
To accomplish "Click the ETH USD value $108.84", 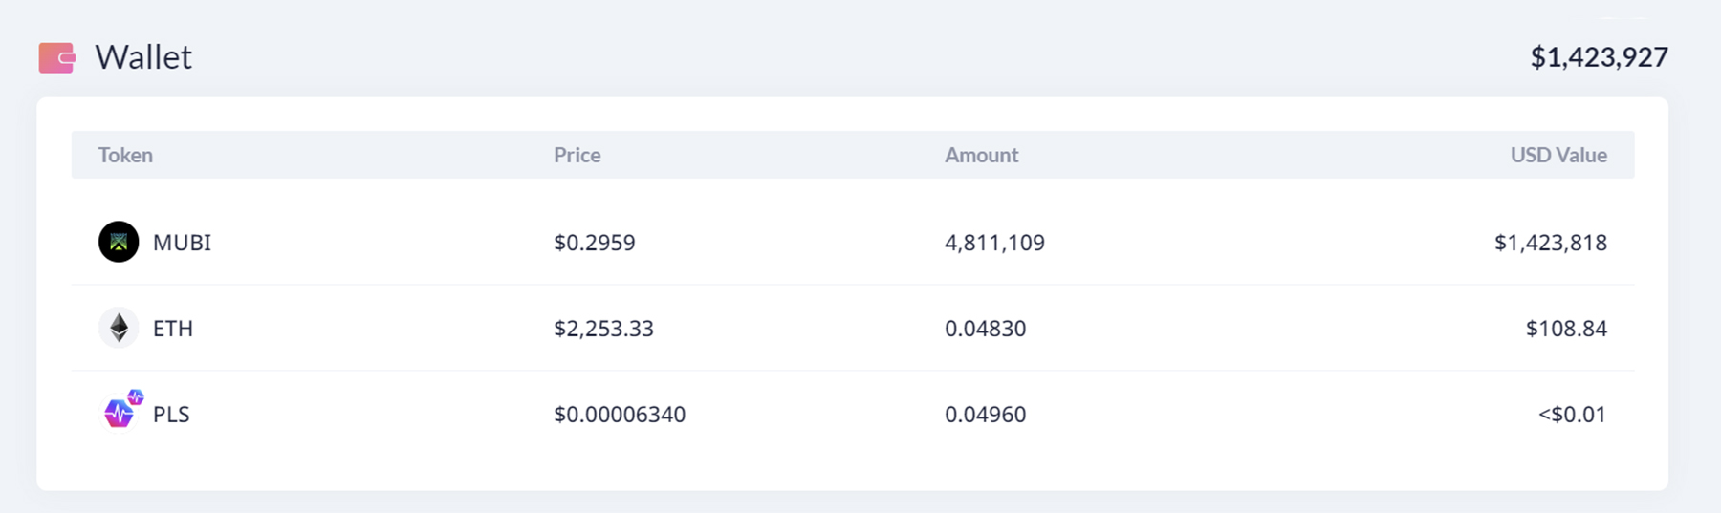I will pyautogui.click(x=1565, y=329).
